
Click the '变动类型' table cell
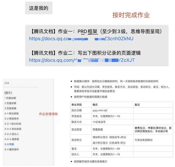click(81, 130)
